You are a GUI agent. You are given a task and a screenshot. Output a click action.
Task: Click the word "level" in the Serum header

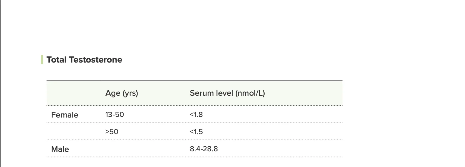click(x=224, y=93)
